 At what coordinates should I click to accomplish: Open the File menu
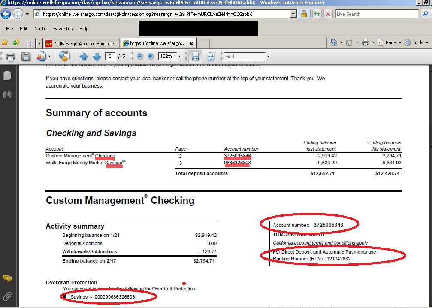coord(9,29)
